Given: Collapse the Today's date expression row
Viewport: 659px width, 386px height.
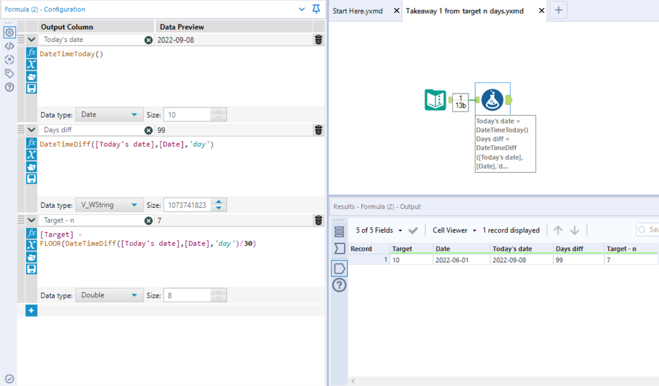Looking at the screenshot, I should (x=30, y=40).
